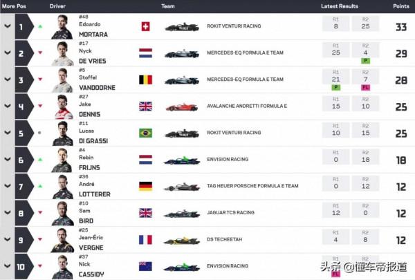
Task: Click the Brazil flag for Di Grassi
Action: 145,133
